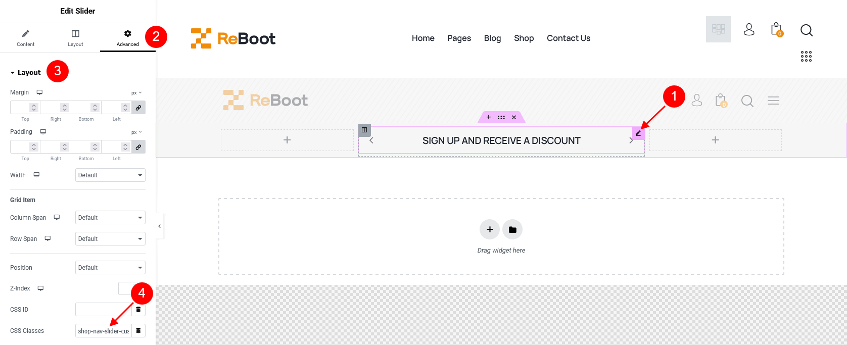Click the CSS ID input field
Viewport: 847px width, 345px height.
pyautogui.click(x=104, y=310)
